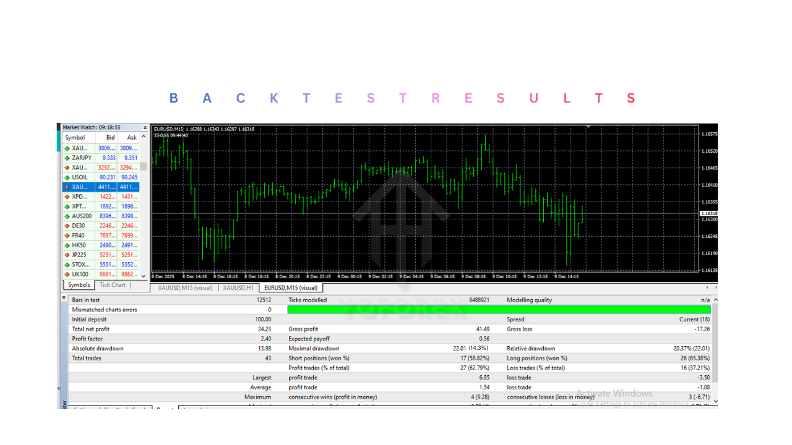
Task: Click the down chevron on Market Watch scrollbar
Action: [x=144, y=275]
